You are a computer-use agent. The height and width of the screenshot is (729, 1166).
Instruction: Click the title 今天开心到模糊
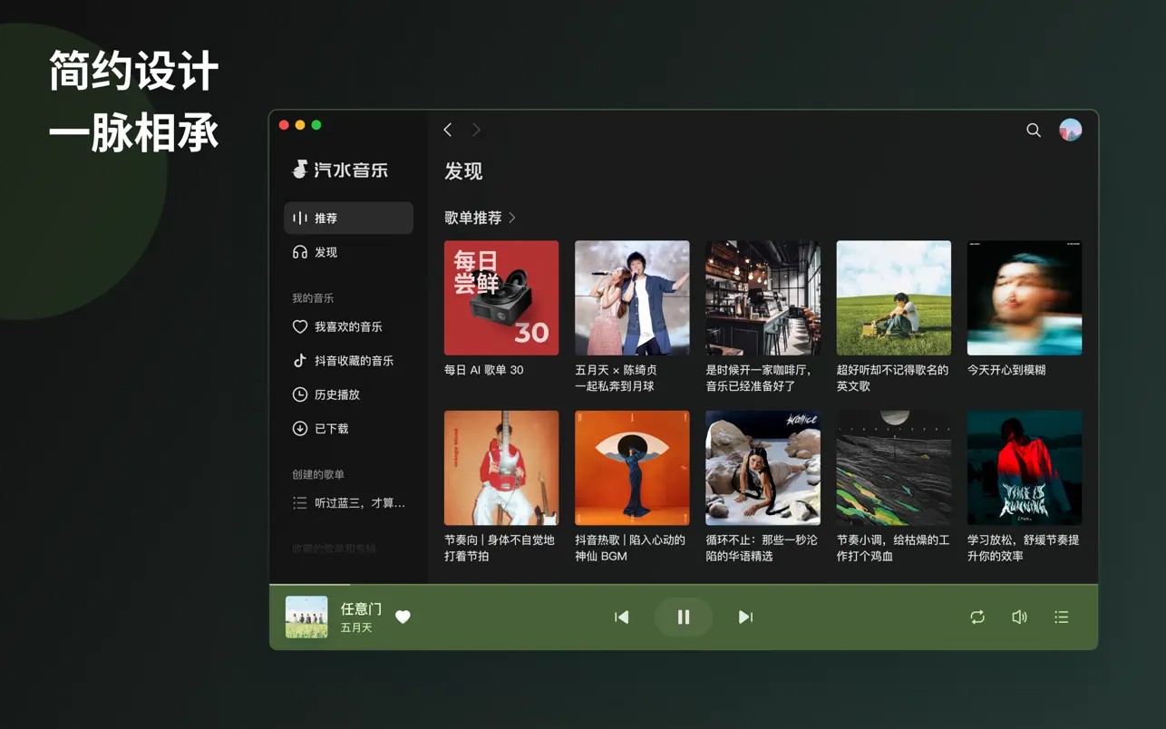coord(1006,370)
